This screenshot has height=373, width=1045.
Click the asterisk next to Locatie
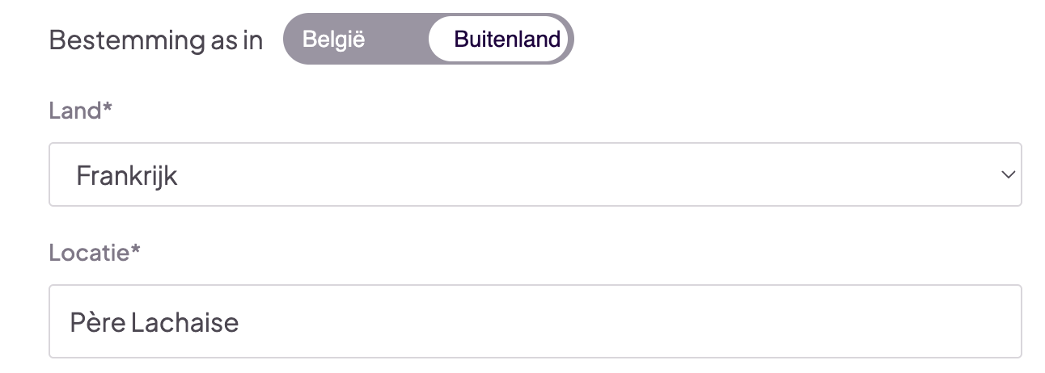coord(136,250)
